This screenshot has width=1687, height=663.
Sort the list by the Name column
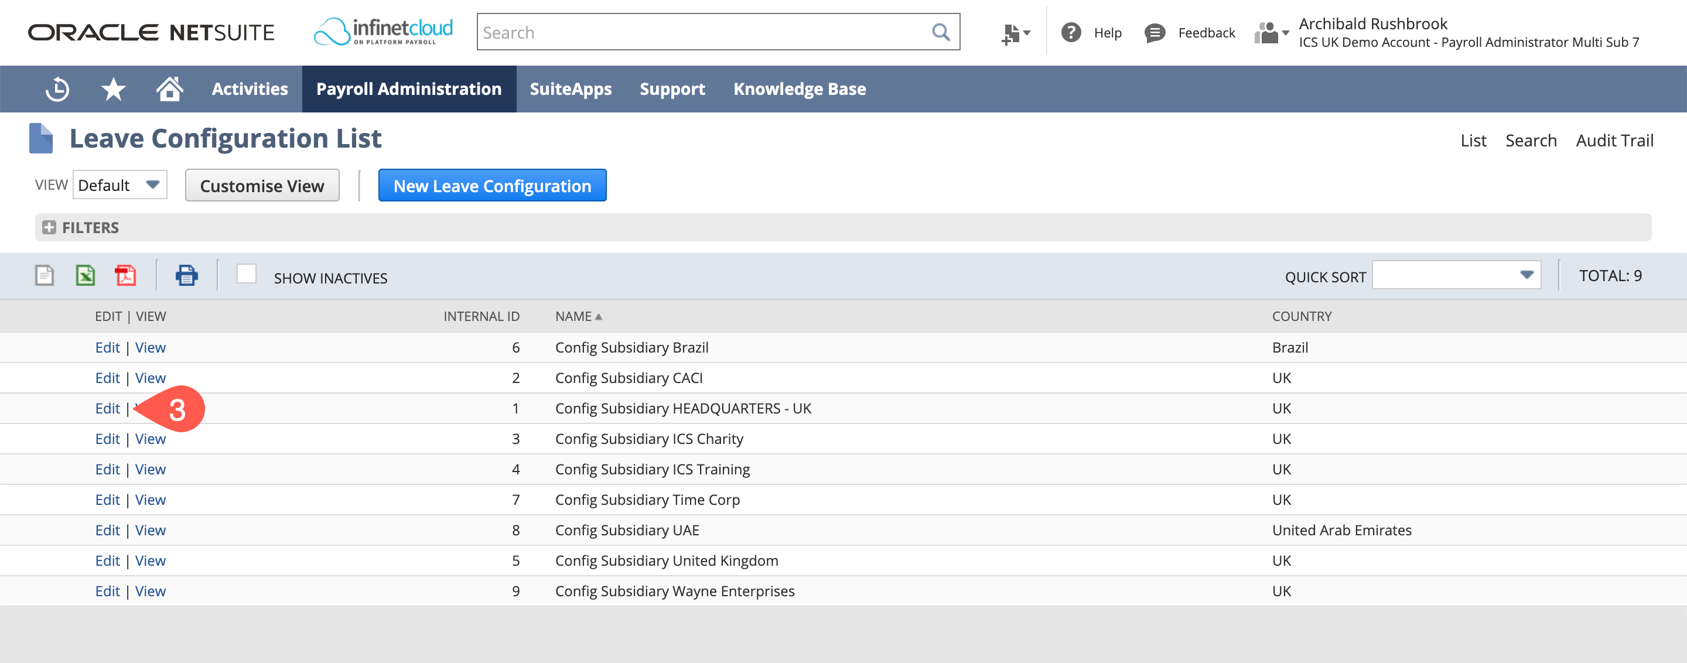(573, 316)
